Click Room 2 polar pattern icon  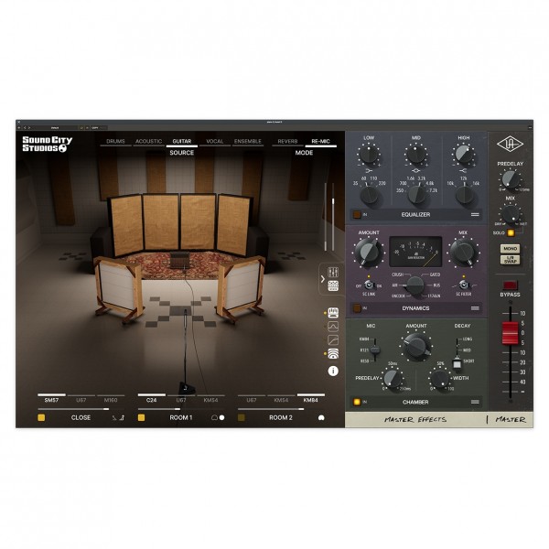click(x=321, y=418)
